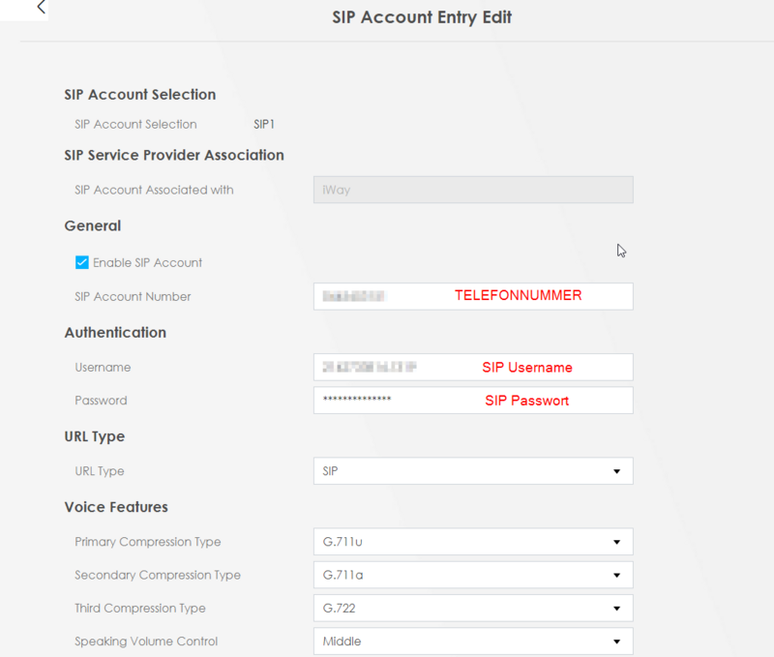Click the G.722 dropdown arrow

click(x=616, y=608)
